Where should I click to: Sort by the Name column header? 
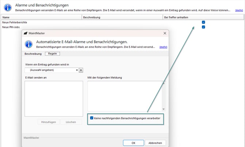tap(42, 17)
